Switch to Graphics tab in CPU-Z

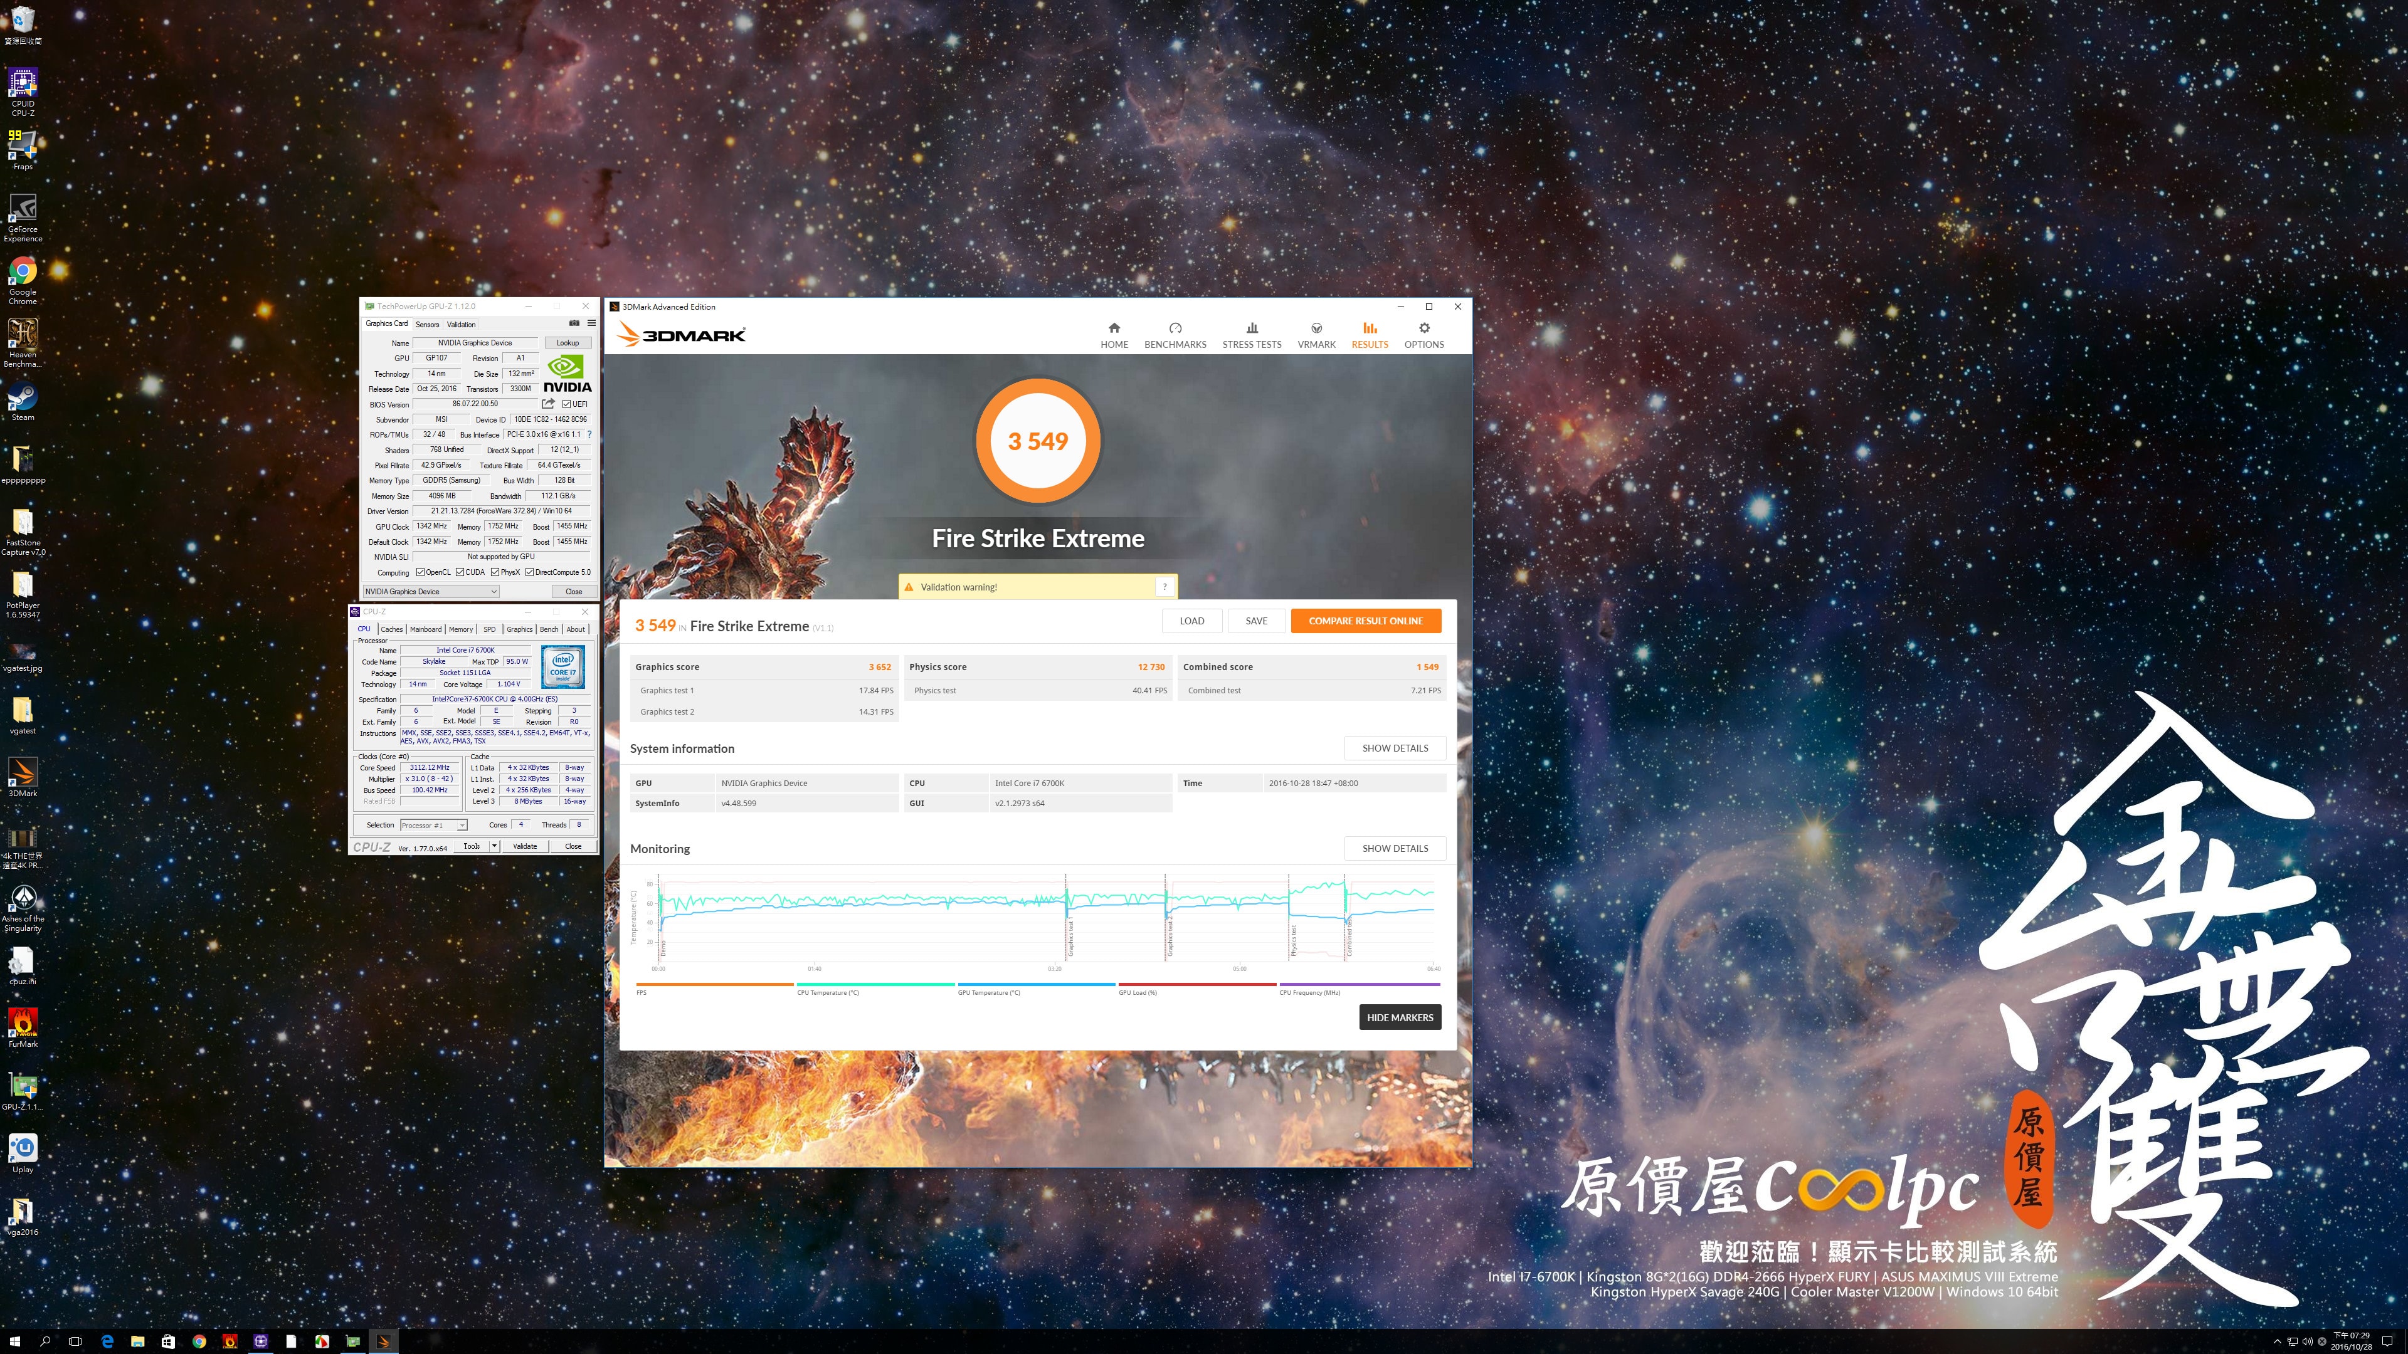tap(520, 629)
